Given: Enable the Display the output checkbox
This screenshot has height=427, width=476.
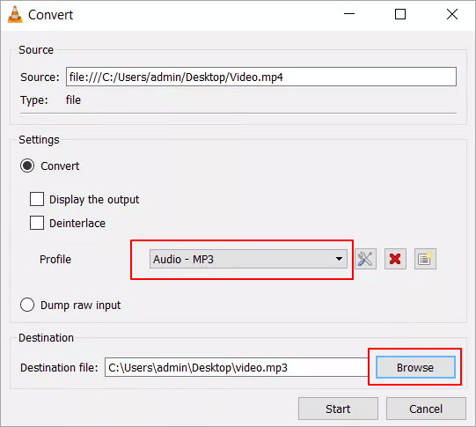Looking at the screenshot, I should coord(37,199).
